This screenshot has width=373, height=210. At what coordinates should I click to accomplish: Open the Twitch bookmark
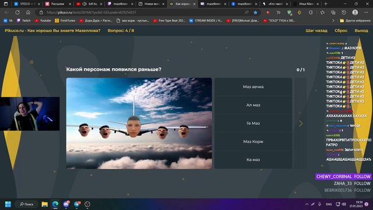click(x=23, y=21)
